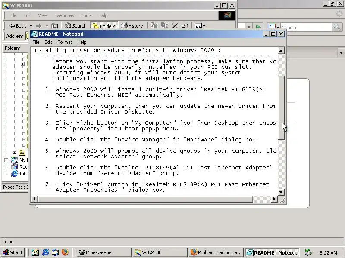
Task: Select Recycle Bin in folder tree
Action: coord(20,167)
